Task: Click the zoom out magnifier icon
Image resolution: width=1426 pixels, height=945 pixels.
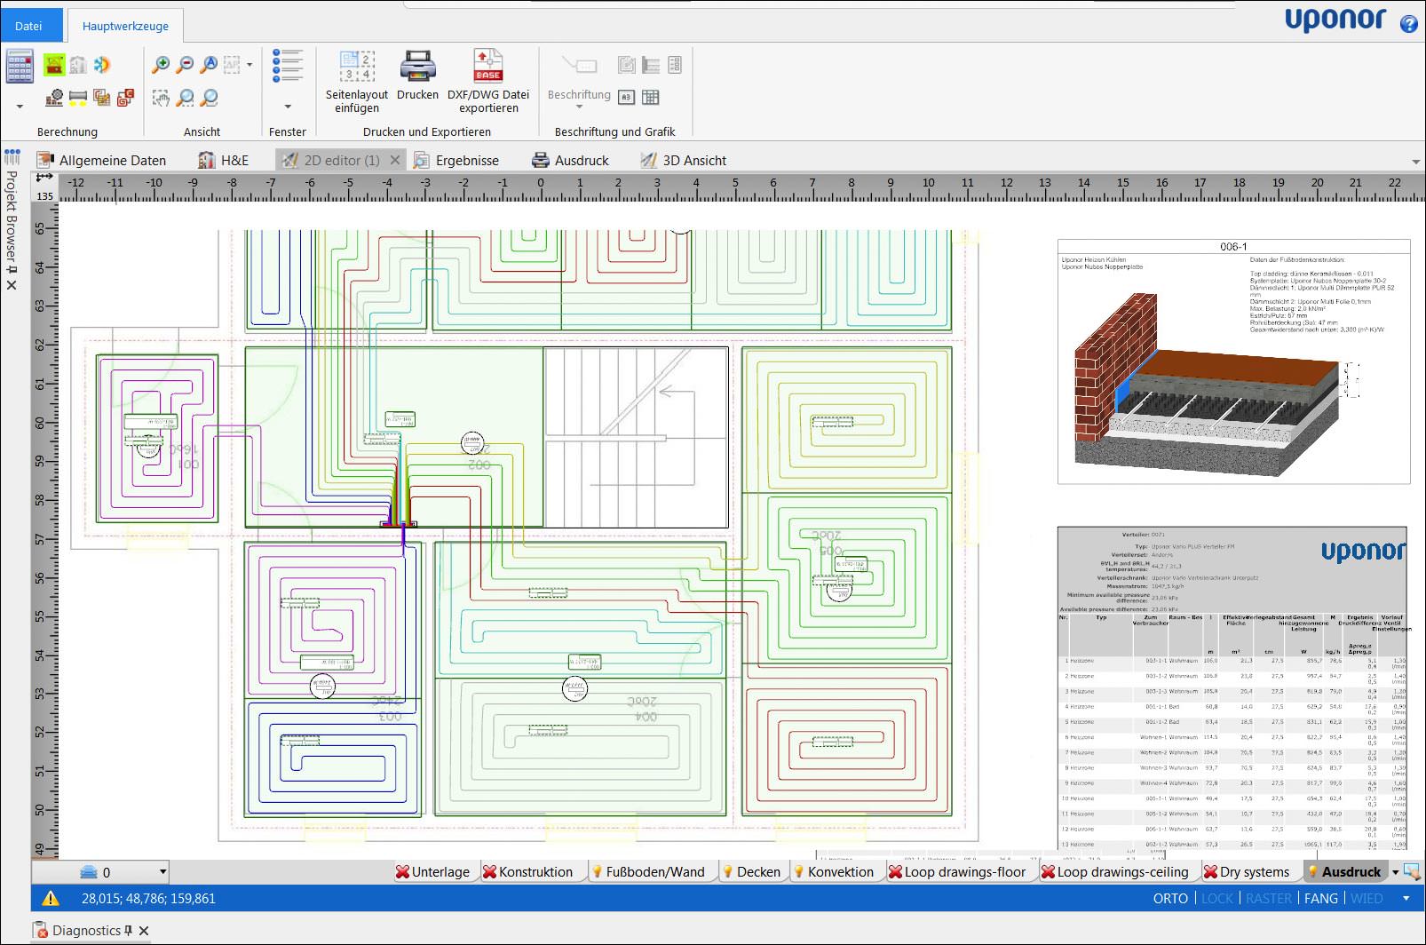Action: [185, 65]
